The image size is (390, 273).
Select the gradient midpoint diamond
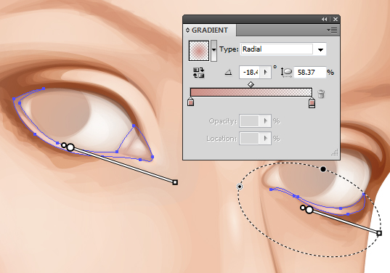(251, 85)
